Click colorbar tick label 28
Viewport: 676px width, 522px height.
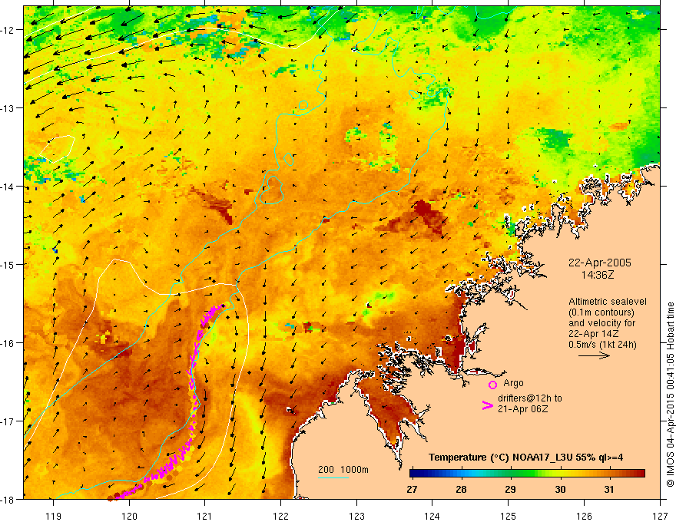462,489
